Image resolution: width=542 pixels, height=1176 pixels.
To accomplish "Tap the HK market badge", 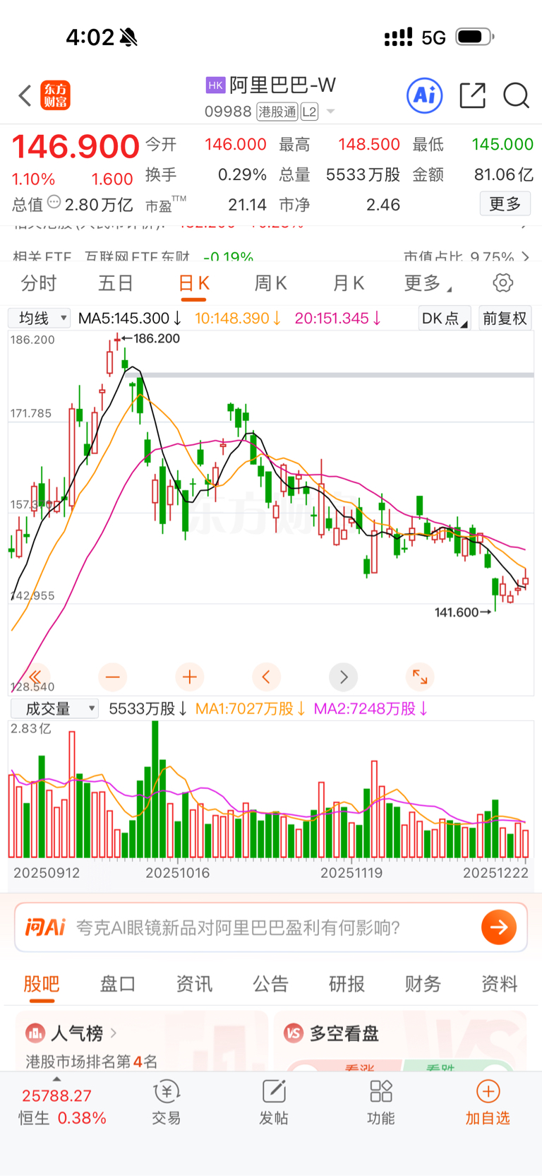I will (215, 85).
